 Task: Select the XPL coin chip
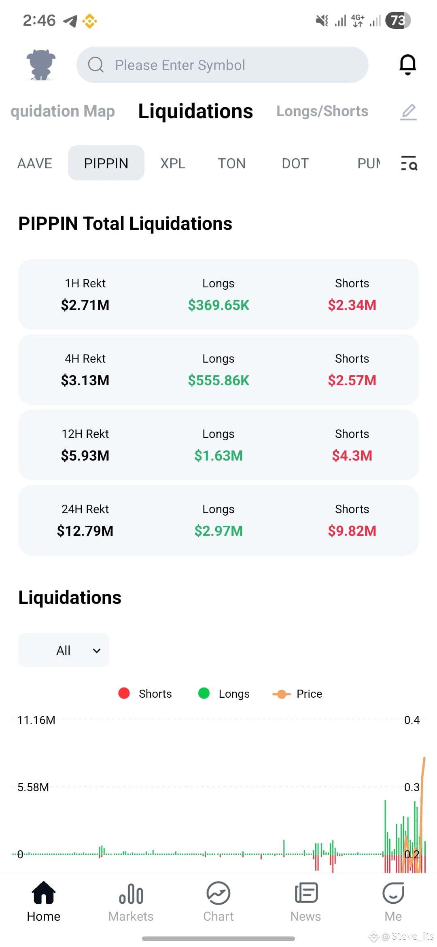click(173, 163)
